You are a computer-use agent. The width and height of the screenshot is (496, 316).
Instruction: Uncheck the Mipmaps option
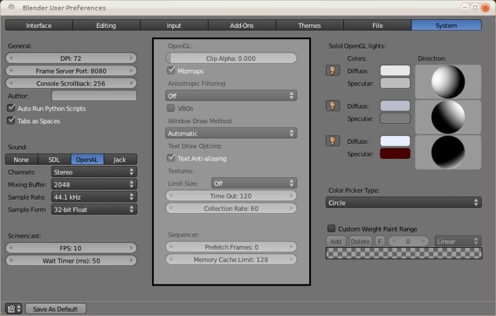pos(171,71)
